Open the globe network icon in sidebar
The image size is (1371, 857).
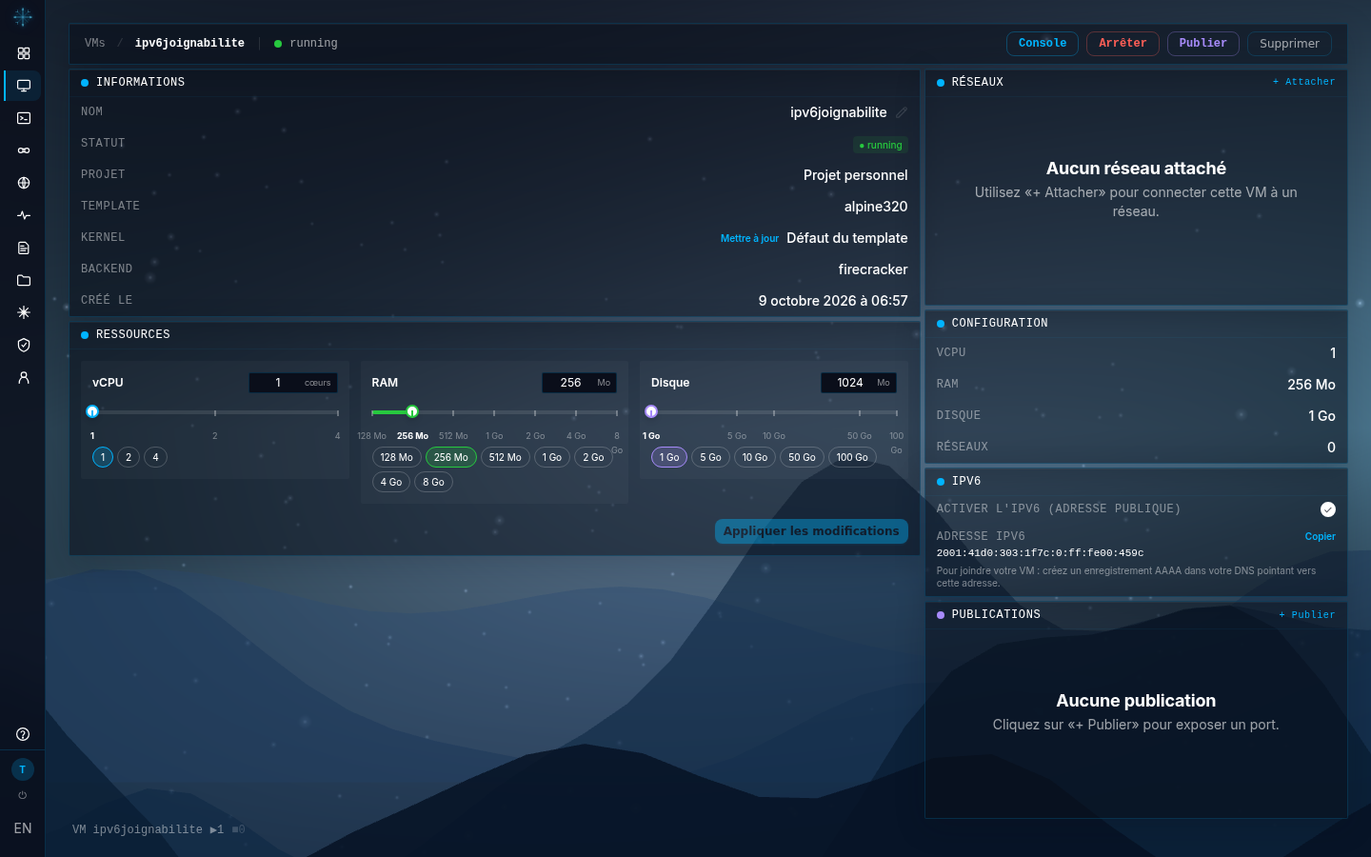24,183
